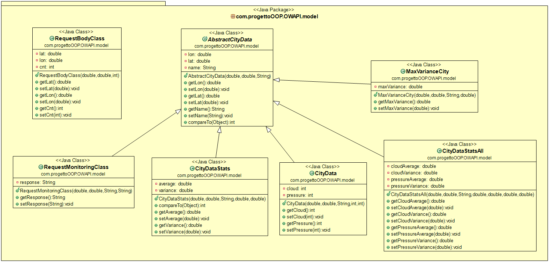The width and height of the screenshot is (549, 262).
Task: Click the class icon of RequestBodyClass
Action: (51, 38)
